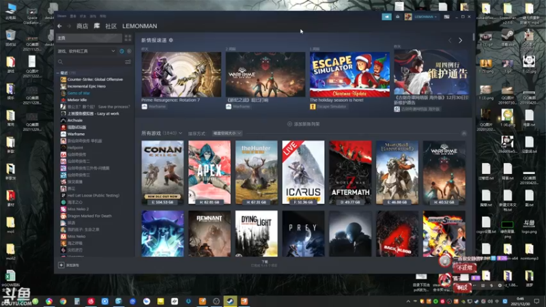Select Hell Let Loose (Public Testing) in sidebar
The image size is (546, 307).
tap(92, 195)
